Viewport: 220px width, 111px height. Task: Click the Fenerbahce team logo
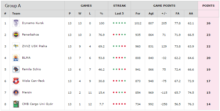(16, 35)
